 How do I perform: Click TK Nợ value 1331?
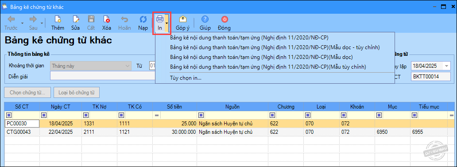(99, 124)
